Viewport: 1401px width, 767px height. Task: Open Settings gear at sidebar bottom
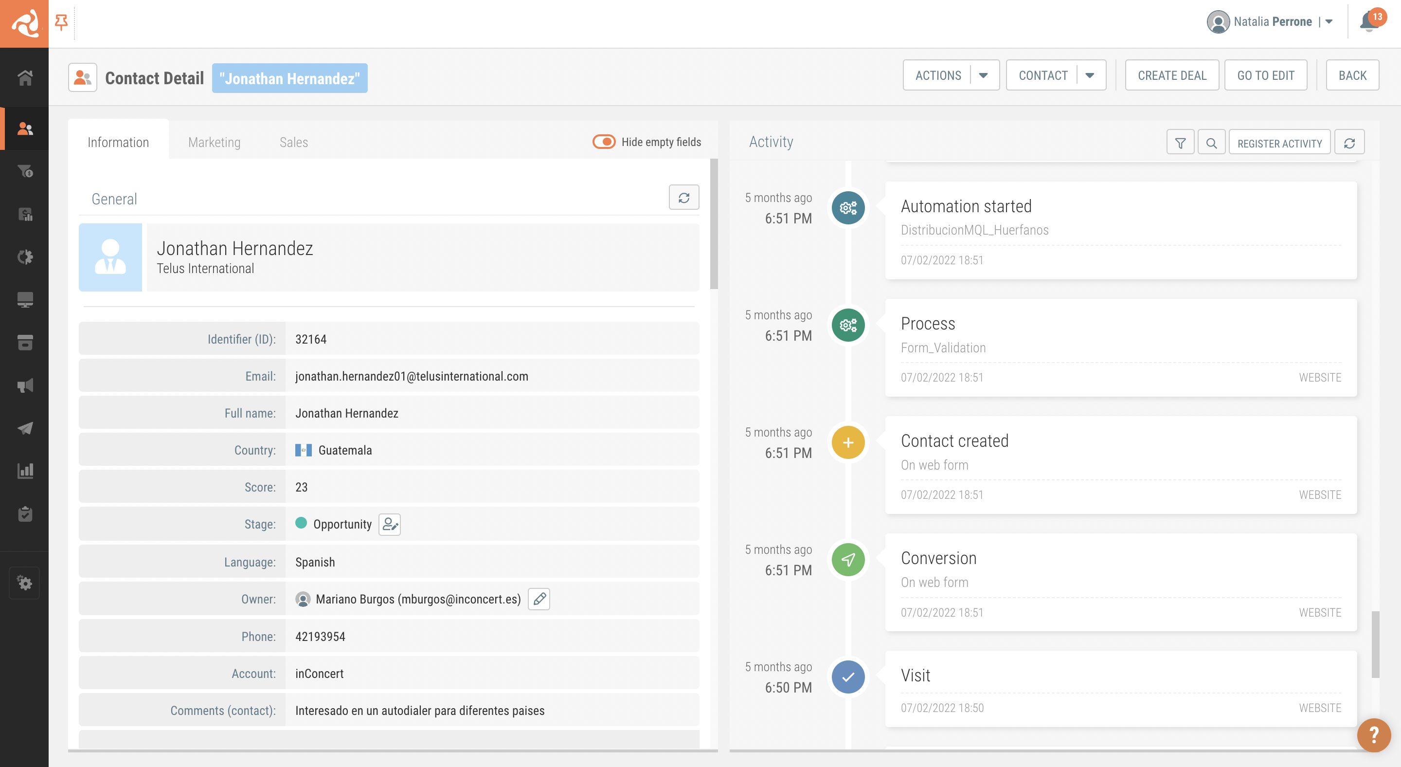point(24,583)
